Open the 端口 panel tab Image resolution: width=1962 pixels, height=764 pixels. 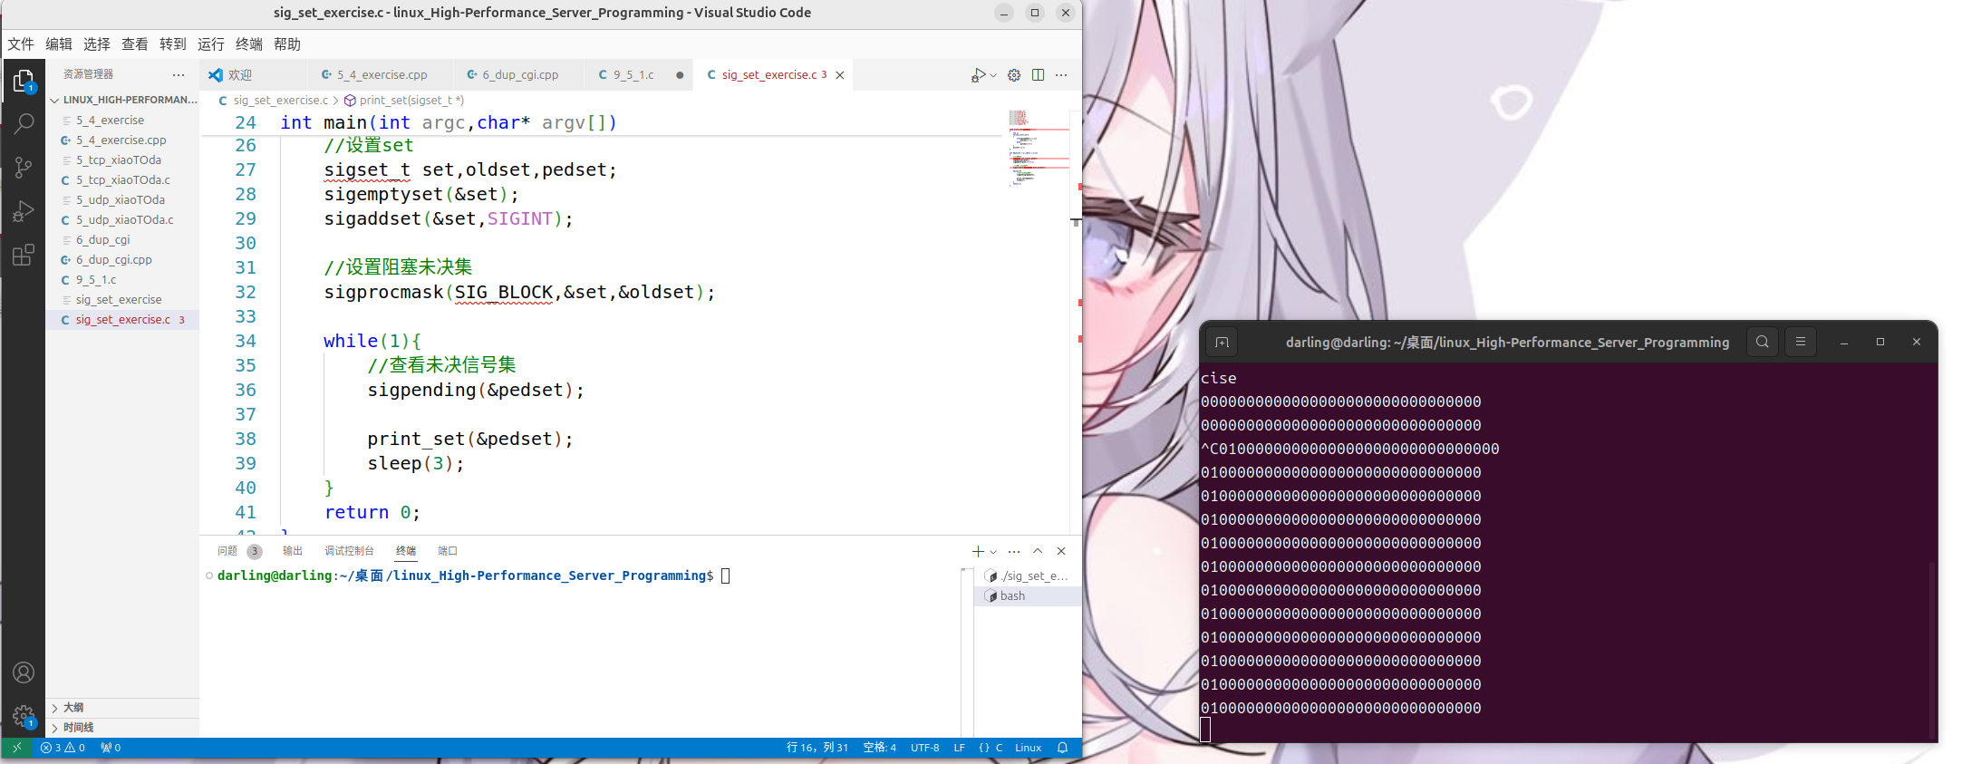point(448,551)
